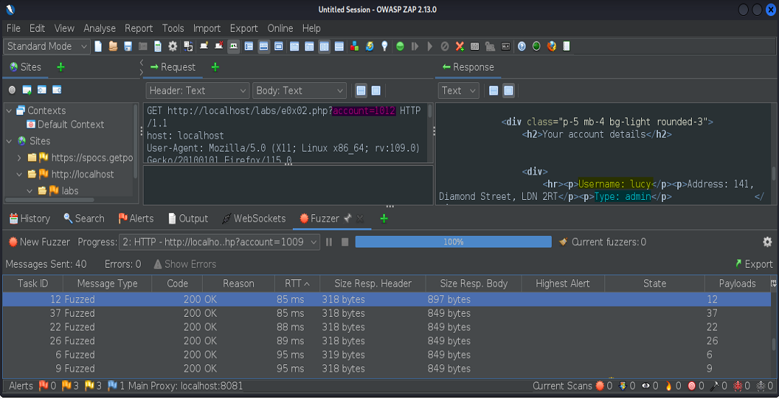Click the Export Context icon under the Sites tab
Screen dimensions: 779x399
click(x=57, y=90)
